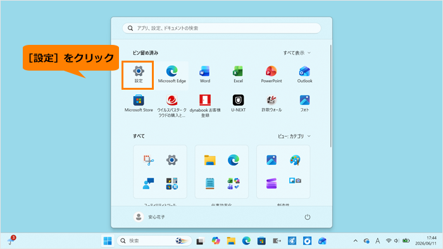The image size is (443, 249).
Task: Open the power options button
Action: point(308,217)
